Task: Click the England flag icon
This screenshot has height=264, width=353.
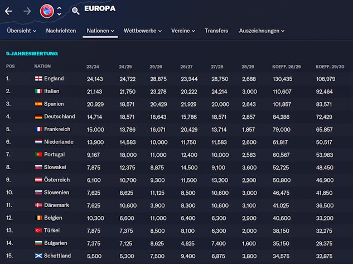Action: 38,79
